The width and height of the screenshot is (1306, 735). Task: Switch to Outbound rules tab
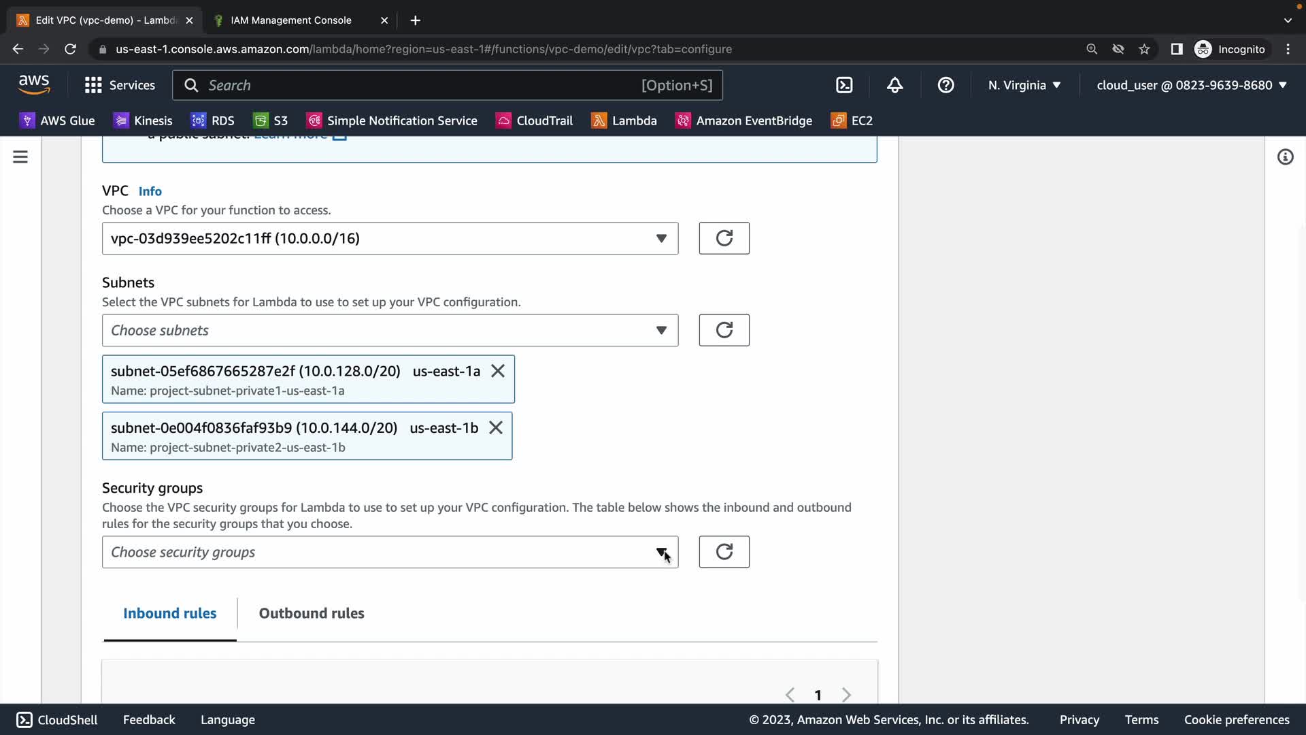[x=312, y=613]
